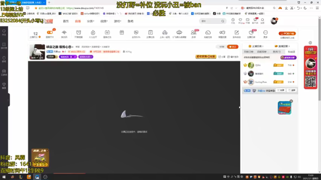This screenshot has height=180, width=321.
Task: Click the streamer avatar beside the room title
Action: coord(37,52)
